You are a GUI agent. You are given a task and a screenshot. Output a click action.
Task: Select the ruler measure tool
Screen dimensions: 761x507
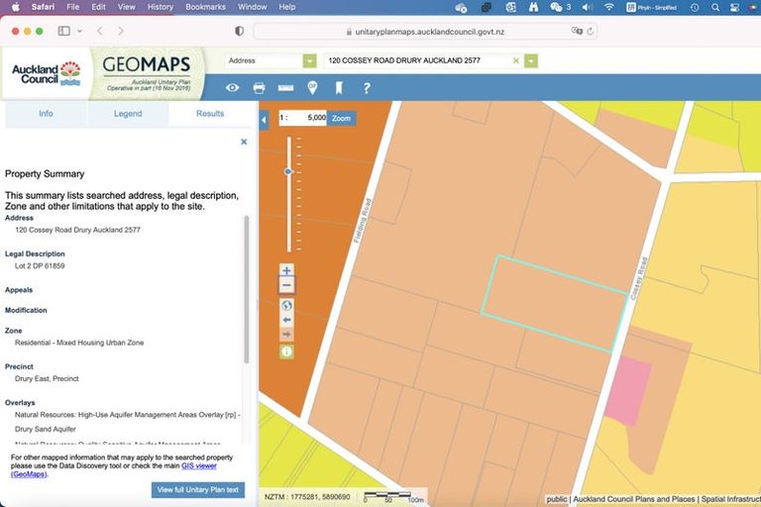[285, 88]
